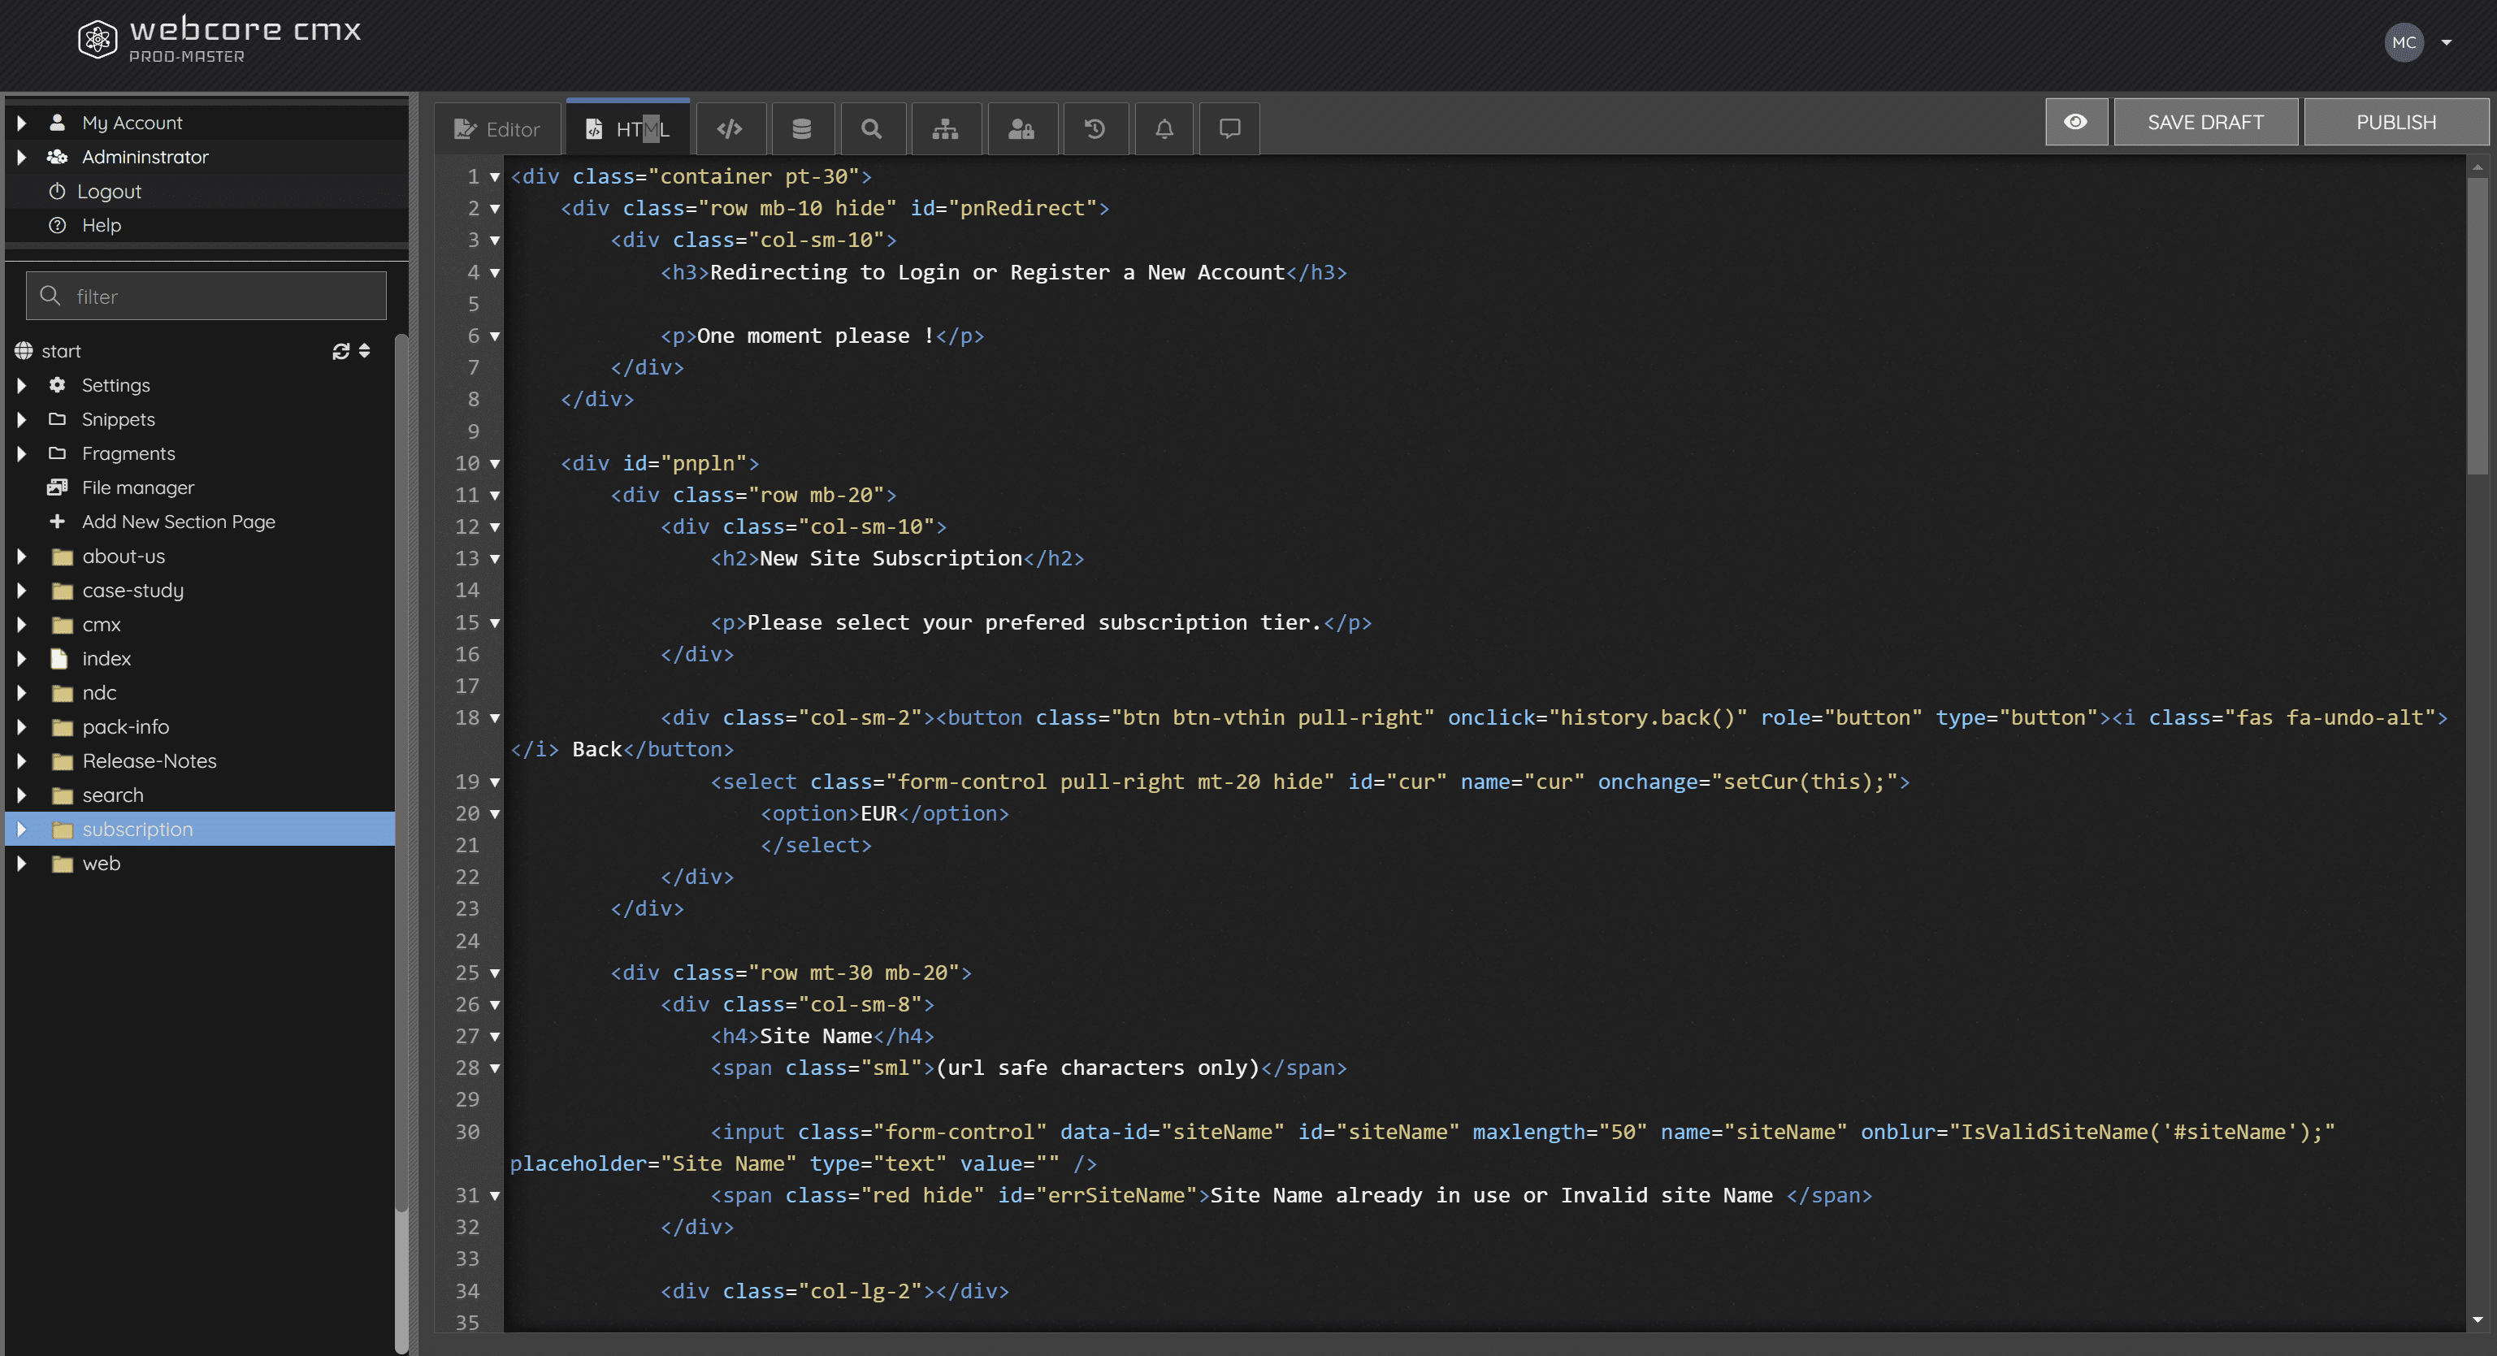This screenshot has width=2497, height=1356.
Task: Collapse code fold arrow on line 25
Action: coord(494,973)
